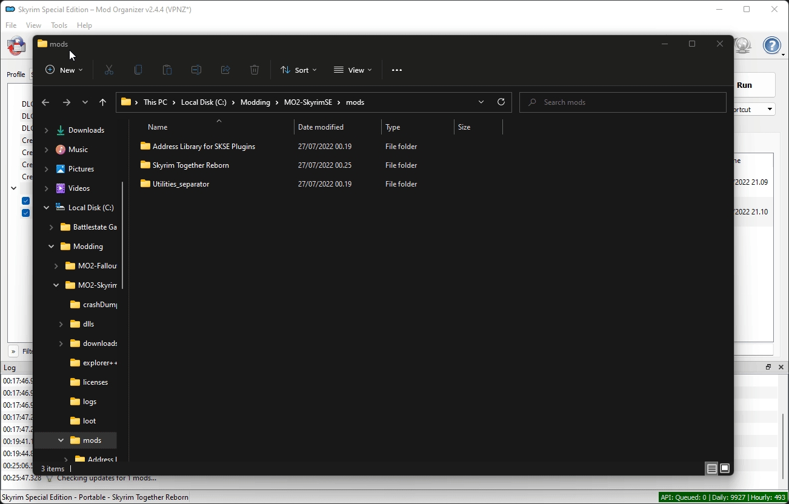Open the View options dropdown

click(x=353, y=70)
